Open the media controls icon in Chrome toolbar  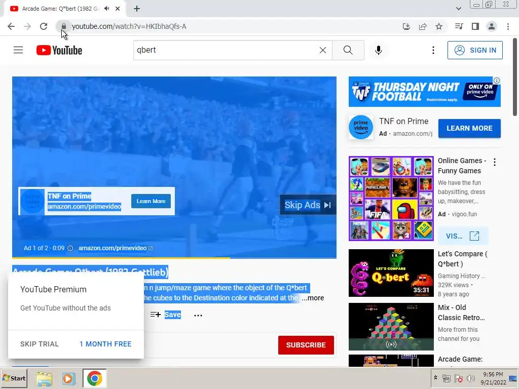point(459,26)
